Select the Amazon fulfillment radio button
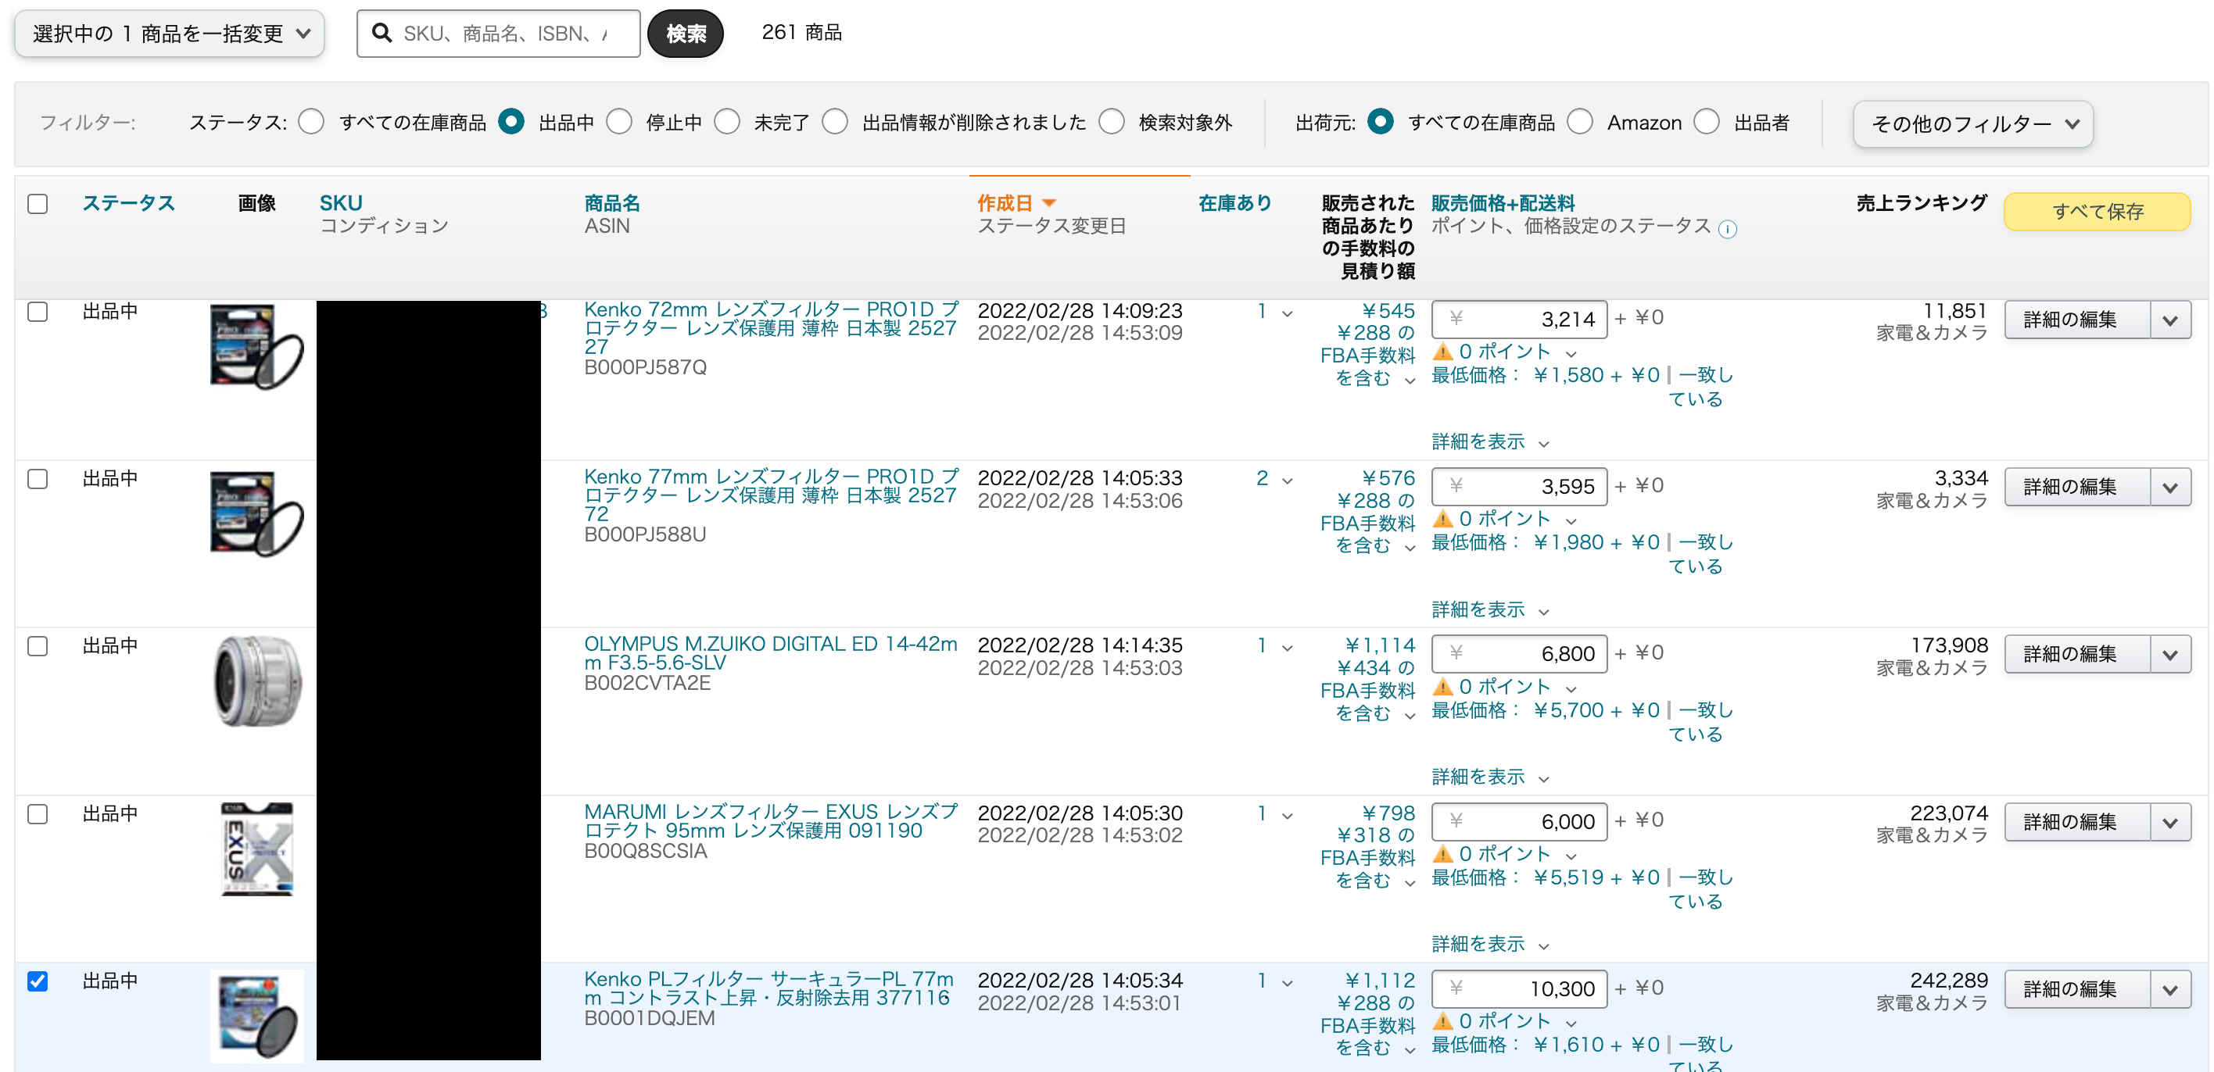Viewport: 2214px width, 1072px height. pos(1580,122)
